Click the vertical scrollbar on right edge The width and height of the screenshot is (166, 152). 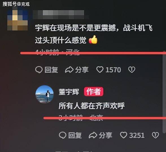tap(164, 92)
